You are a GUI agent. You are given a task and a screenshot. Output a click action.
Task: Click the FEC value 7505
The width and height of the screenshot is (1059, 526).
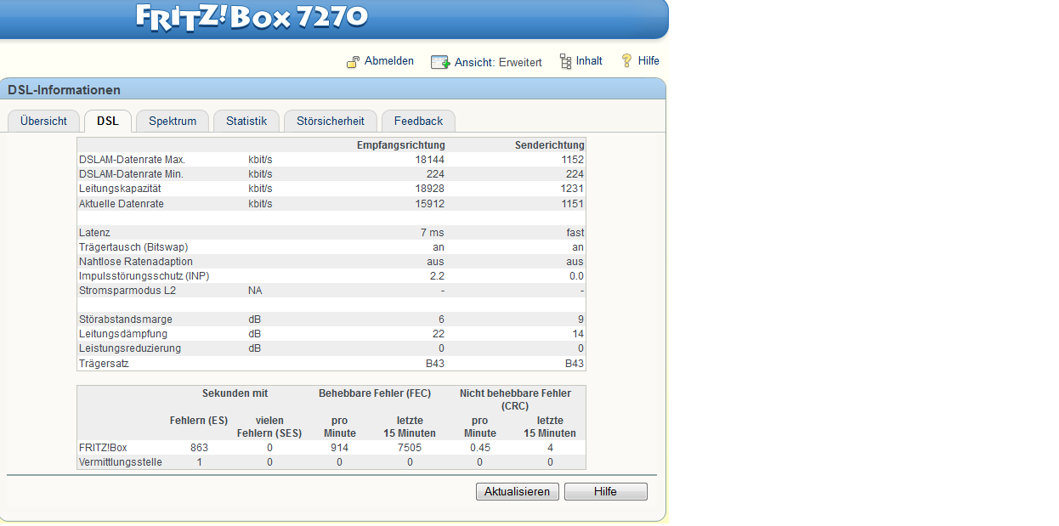coord(410,448)
